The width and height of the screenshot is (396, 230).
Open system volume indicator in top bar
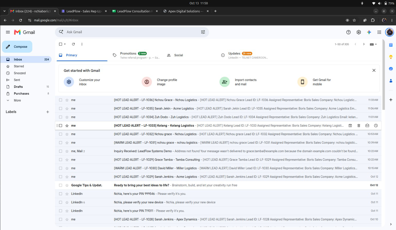click(x=380, y=3)
